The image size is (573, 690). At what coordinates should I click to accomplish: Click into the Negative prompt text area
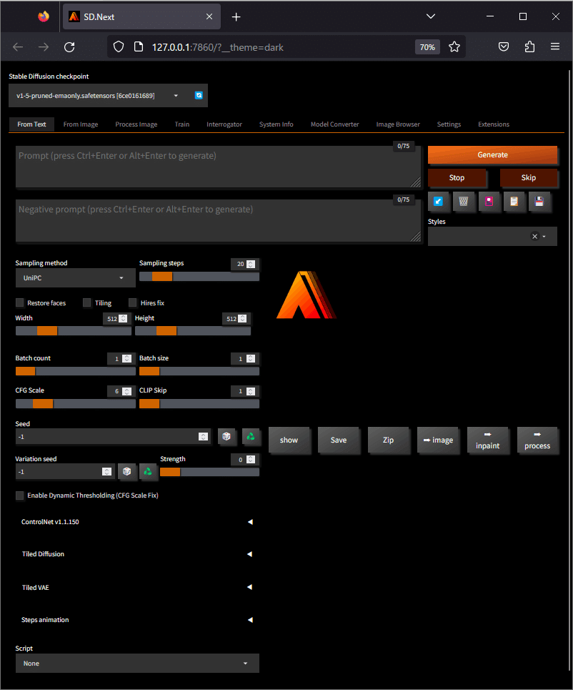pos(219,220)
